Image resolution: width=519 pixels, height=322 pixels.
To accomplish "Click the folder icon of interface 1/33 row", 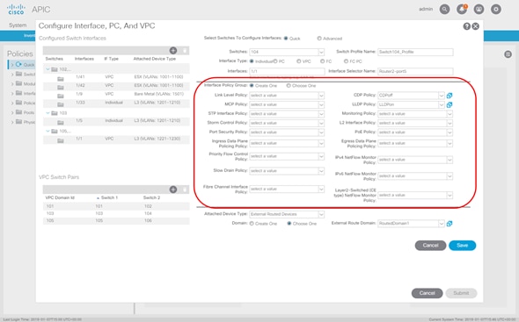I will pyautogui.click(x=60, y=104).
